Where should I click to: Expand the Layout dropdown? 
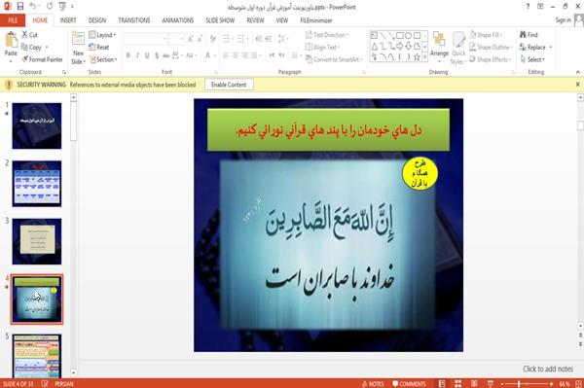tap(102, 35)
